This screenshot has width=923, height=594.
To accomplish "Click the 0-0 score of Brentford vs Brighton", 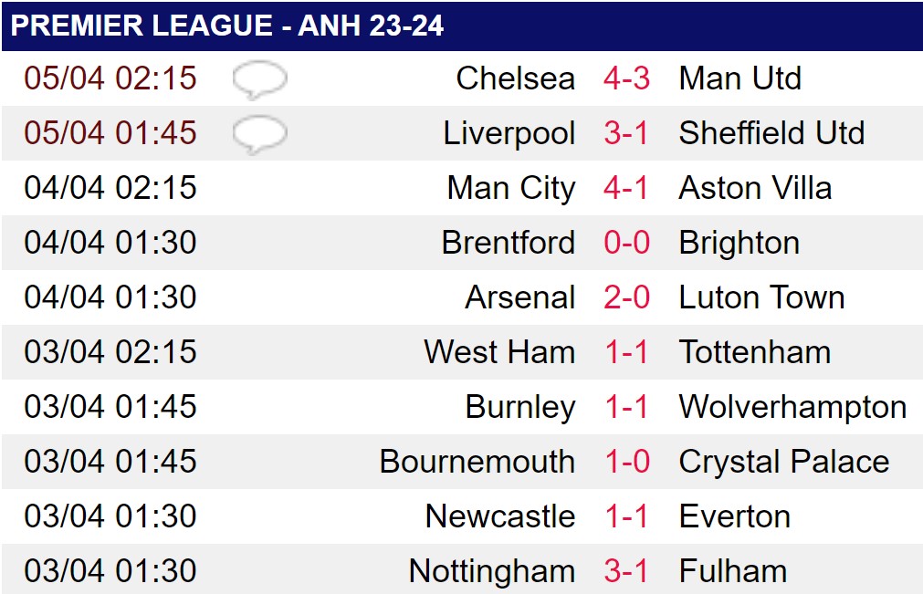I will [627, 243].
